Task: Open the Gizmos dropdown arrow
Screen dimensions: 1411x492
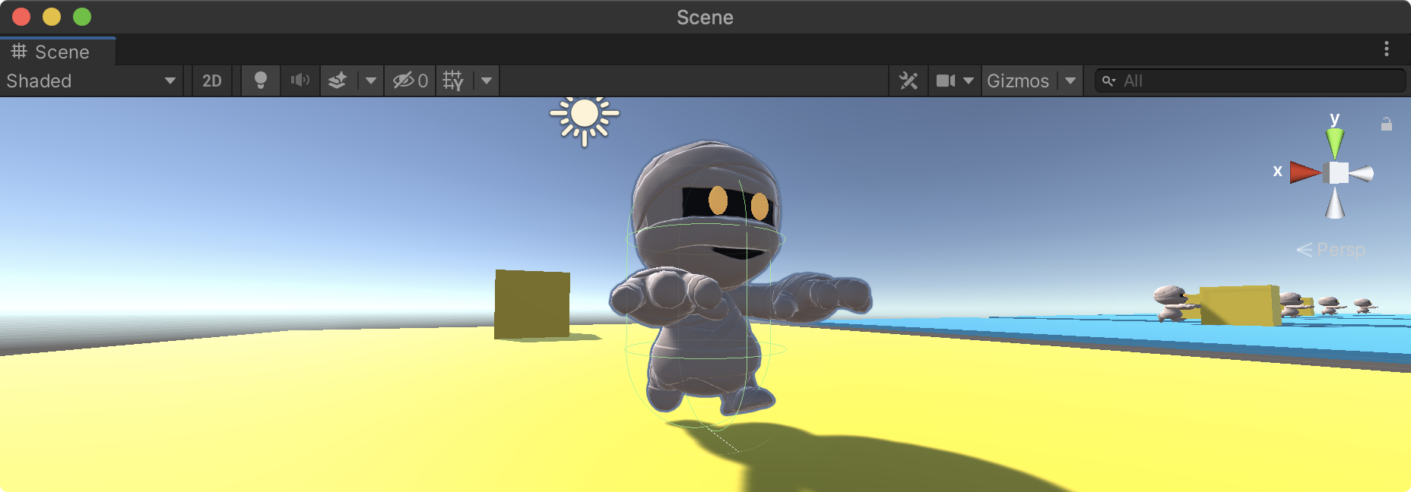Action: click(x=1070, y=80)
